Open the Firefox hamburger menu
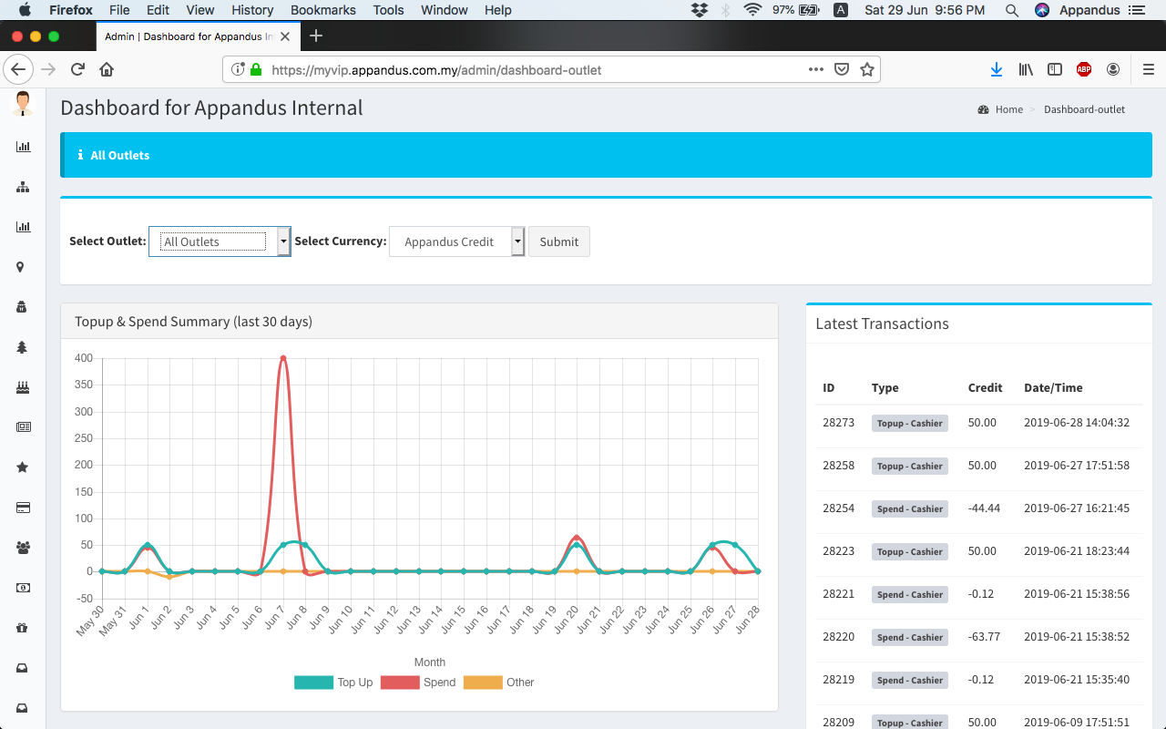Screen dimensions: 1166x729 pyautogui.click(x=1148, y=69)
